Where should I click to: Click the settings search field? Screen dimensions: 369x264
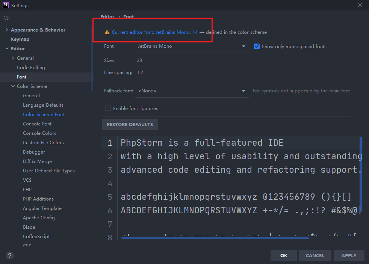47,18
